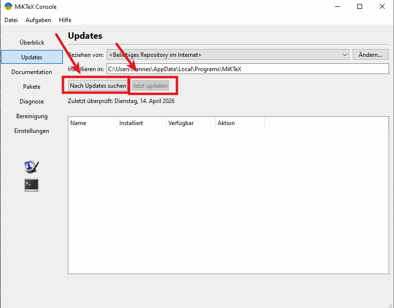Select the Updates sidebar tab
The width and height of the screenshot is (394, 308).
click(x=32, y=57)
